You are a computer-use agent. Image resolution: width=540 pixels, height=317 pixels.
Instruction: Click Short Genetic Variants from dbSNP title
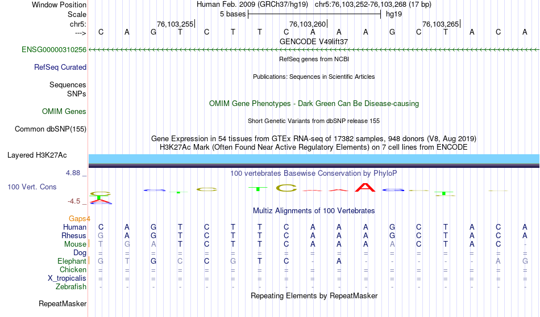click(314, 121)
